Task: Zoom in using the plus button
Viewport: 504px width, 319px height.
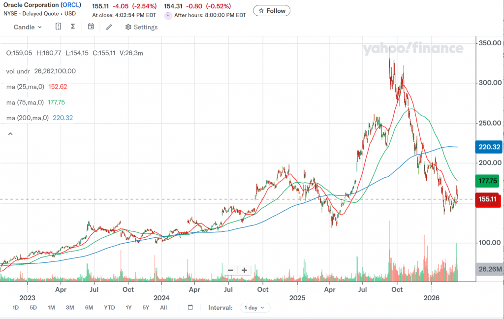Action: pyautogui.click(x=244, y=270)
